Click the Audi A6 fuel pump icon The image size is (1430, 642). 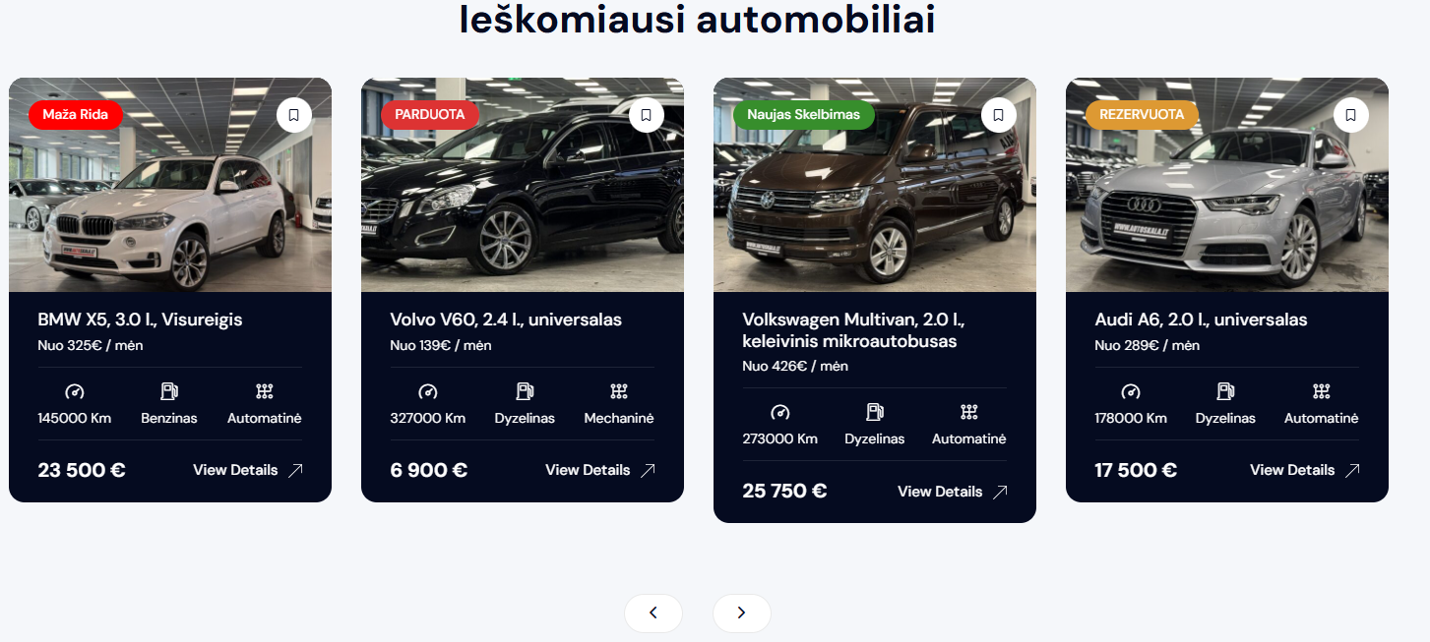(1225, 391)
